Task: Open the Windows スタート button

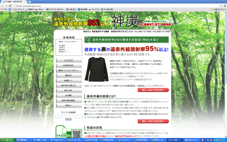Action: [7, 140]
